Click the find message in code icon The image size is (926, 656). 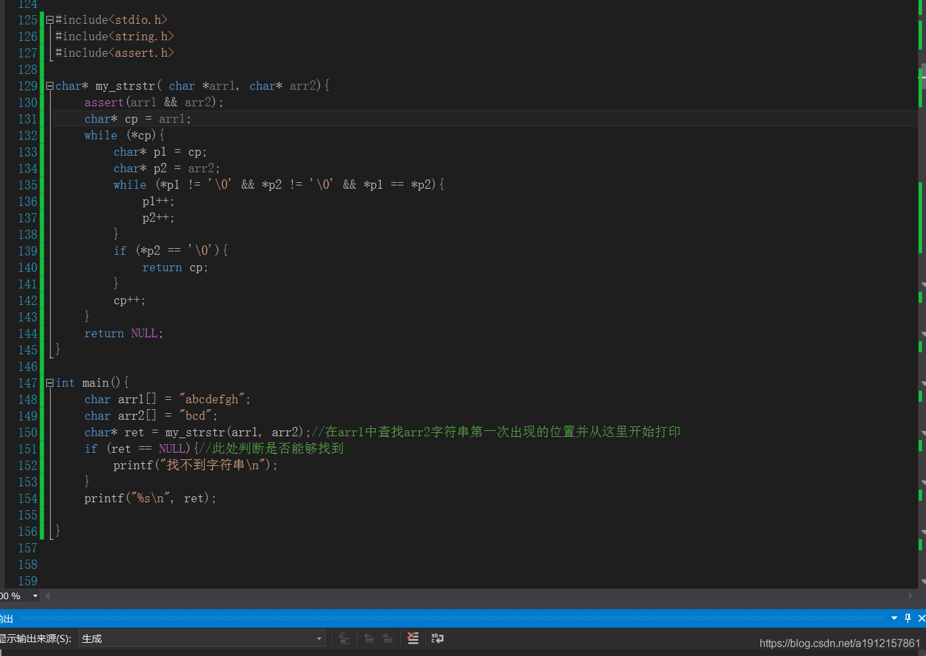344,638
